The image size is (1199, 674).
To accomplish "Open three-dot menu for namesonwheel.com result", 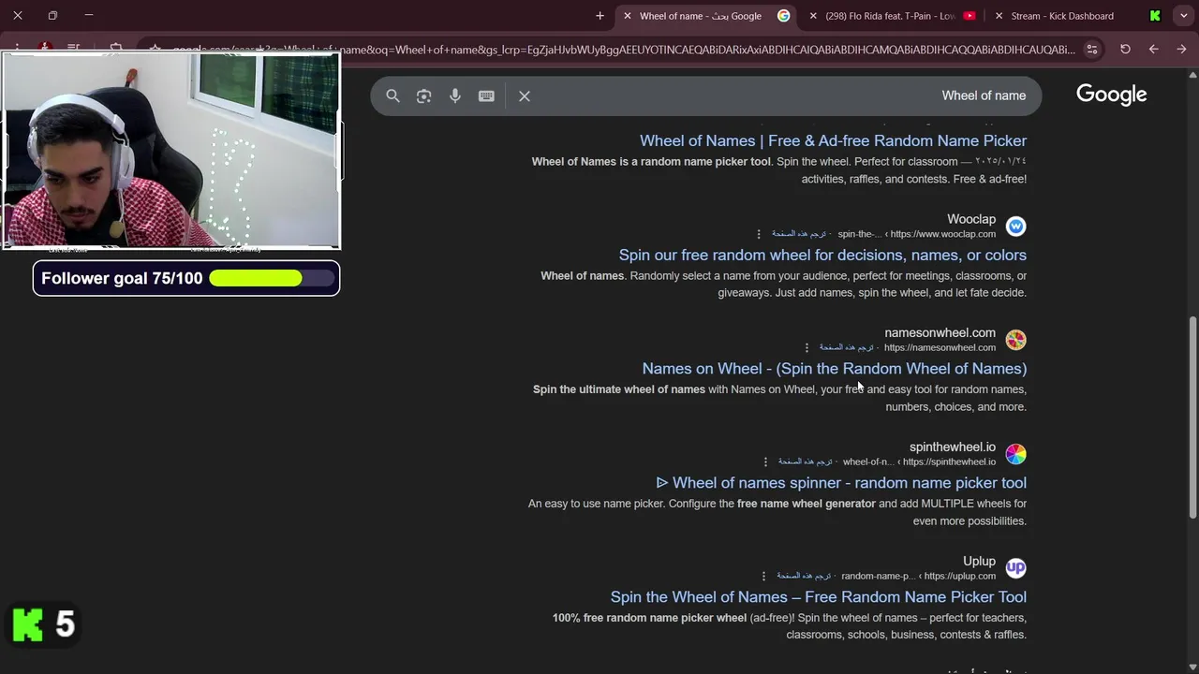I will [807, 347].
